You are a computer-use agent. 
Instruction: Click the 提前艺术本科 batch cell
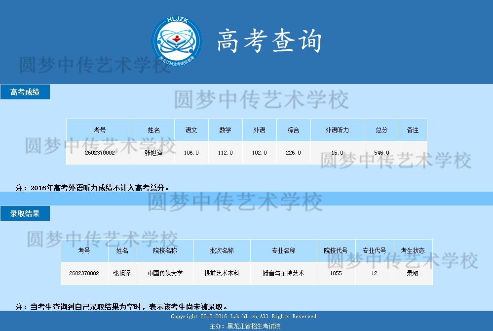click(x=222, y=273)
